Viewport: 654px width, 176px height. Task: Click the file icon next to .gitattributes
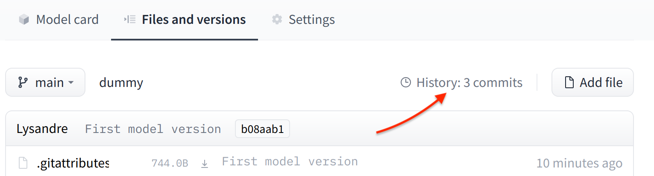click(23, 163)
